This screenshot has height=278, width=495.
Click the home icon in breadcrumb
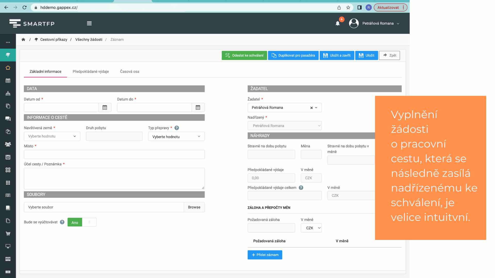point(23,39)
